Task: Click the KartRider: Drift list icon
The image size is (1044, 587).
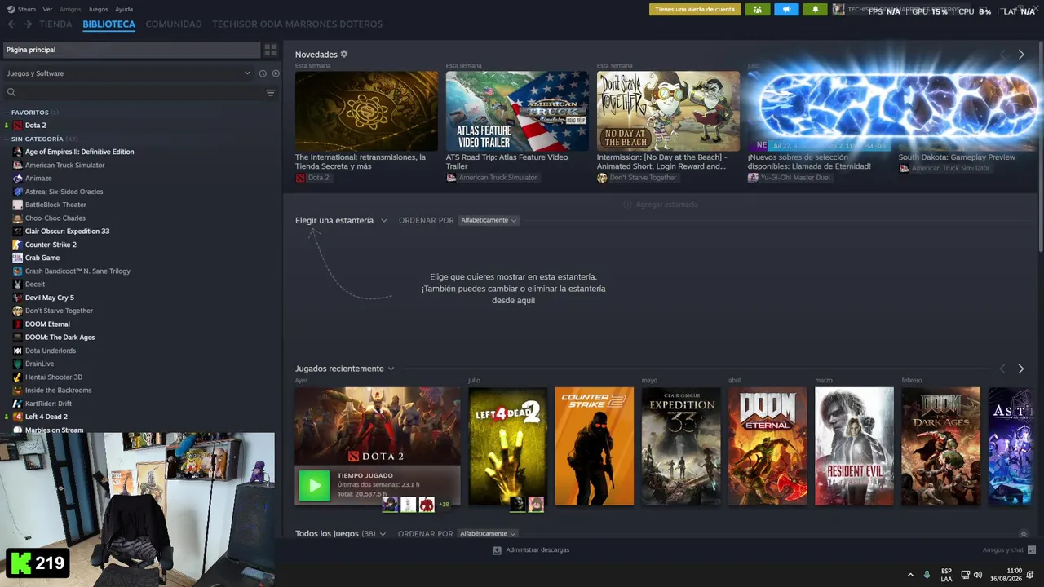Action: coord(18,404)
